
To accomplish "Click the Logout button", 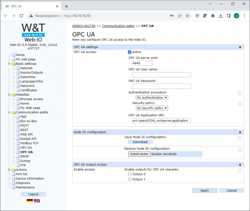I will (x=33, y=194).
